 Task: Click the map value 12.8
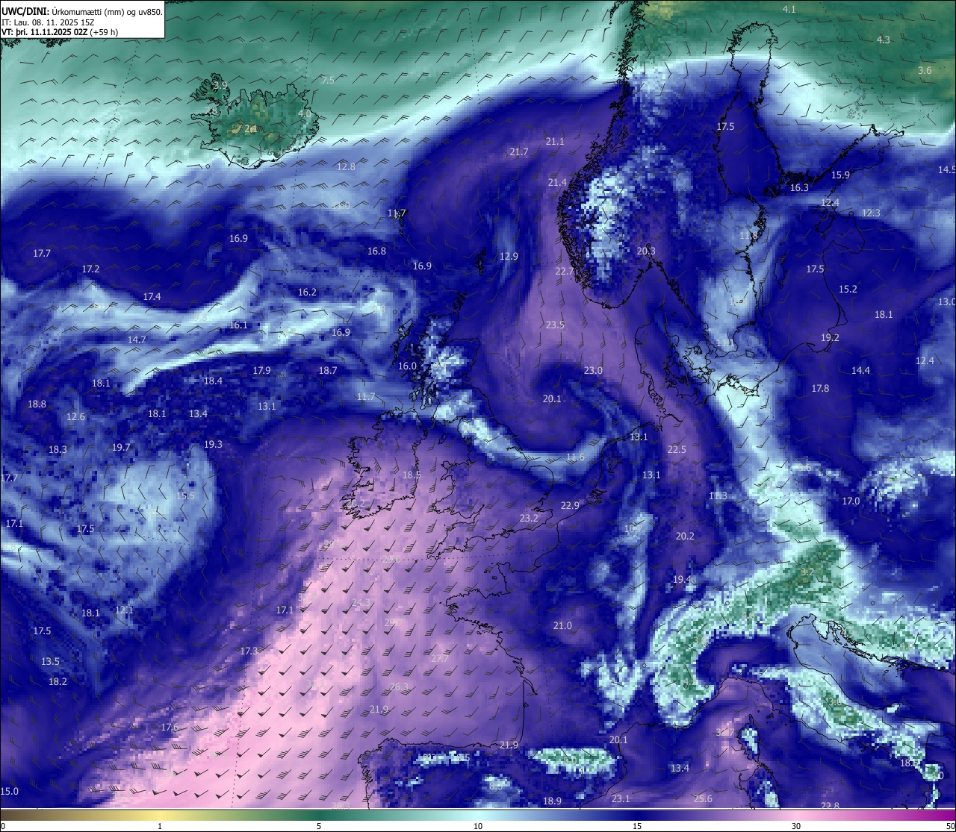coord(347,166)
